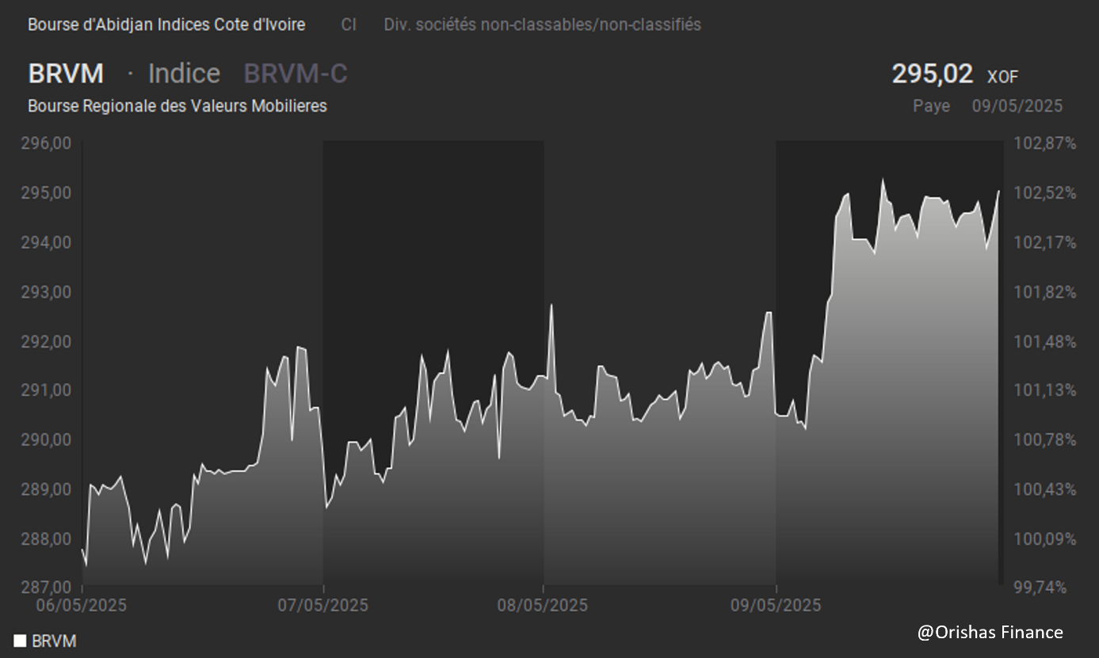Click the 08/05/2025 date axis marker
Screen dimensions: 1099x658
point(543,606)
